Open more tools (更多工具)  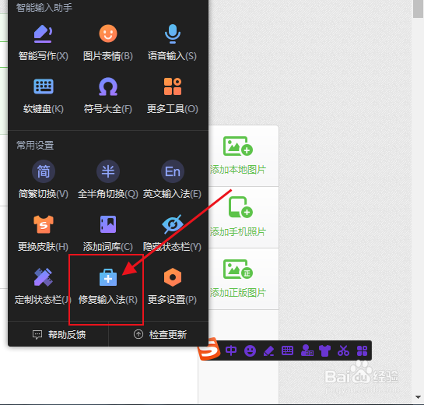point(172,96)
